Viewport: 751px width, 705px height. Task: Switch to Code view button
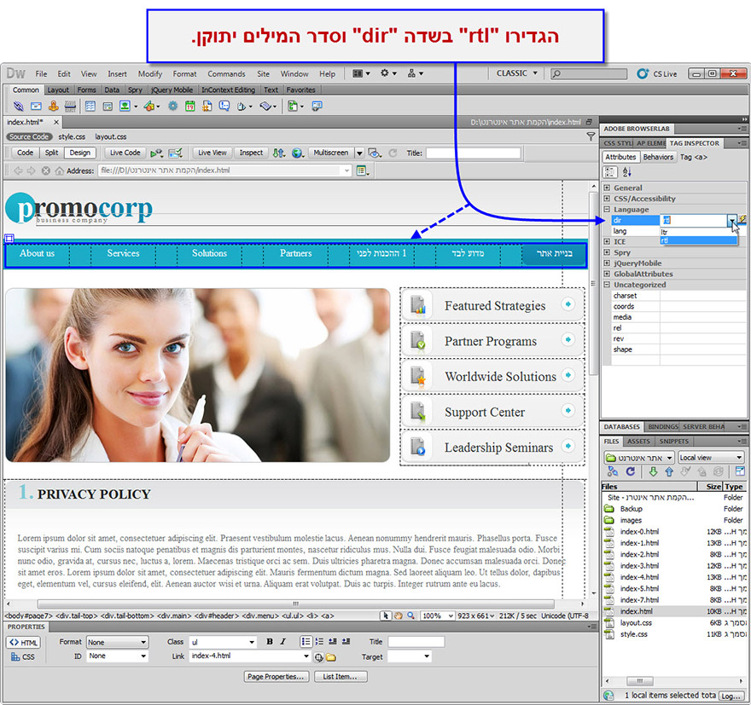coord(25,153)
